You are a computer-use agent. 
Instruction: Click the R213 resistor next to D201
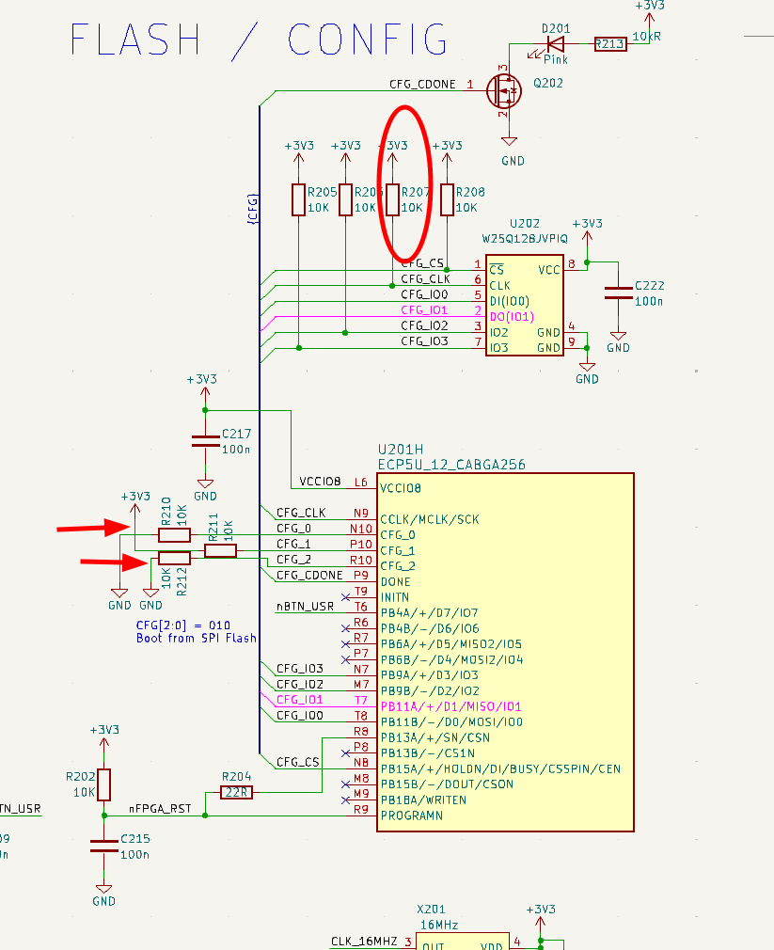[x=609, y=42]
